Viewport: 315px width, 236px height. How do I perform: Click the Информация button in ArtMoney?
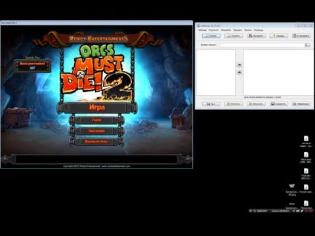point(301,104)
